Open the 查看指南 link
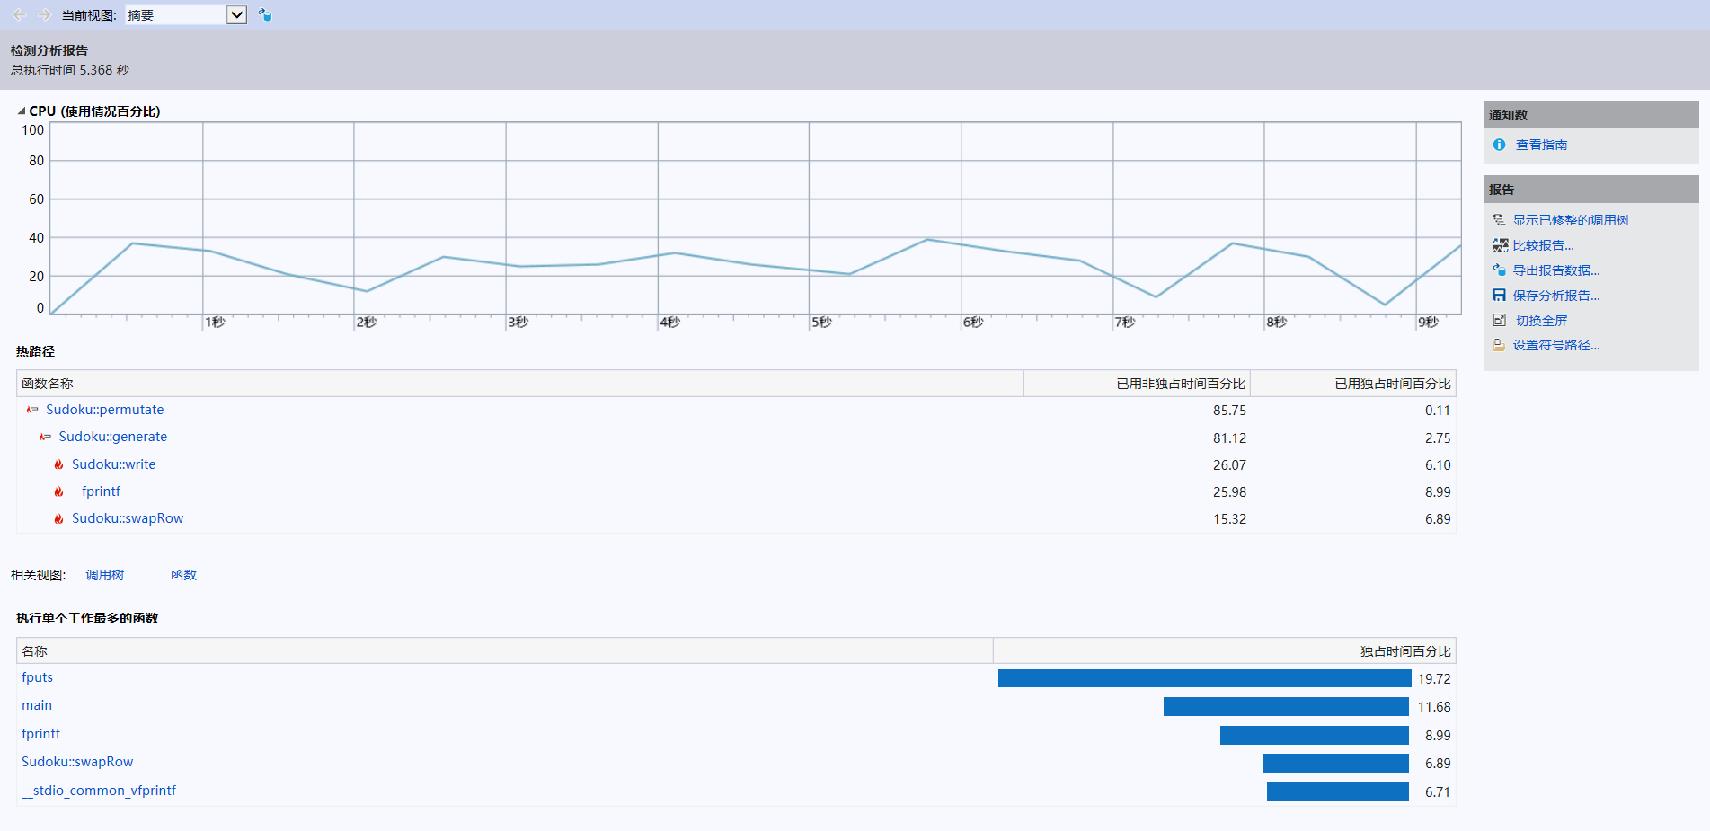 [1541, 145]
